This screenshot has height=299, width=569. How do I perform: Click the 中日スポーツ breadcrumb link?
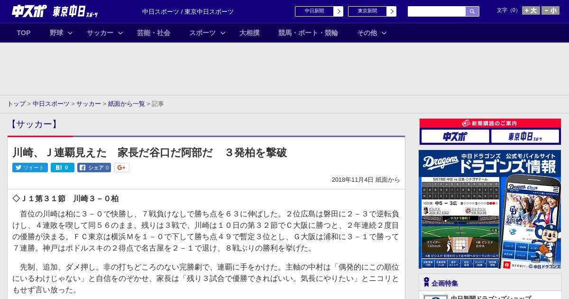(51, 104)
